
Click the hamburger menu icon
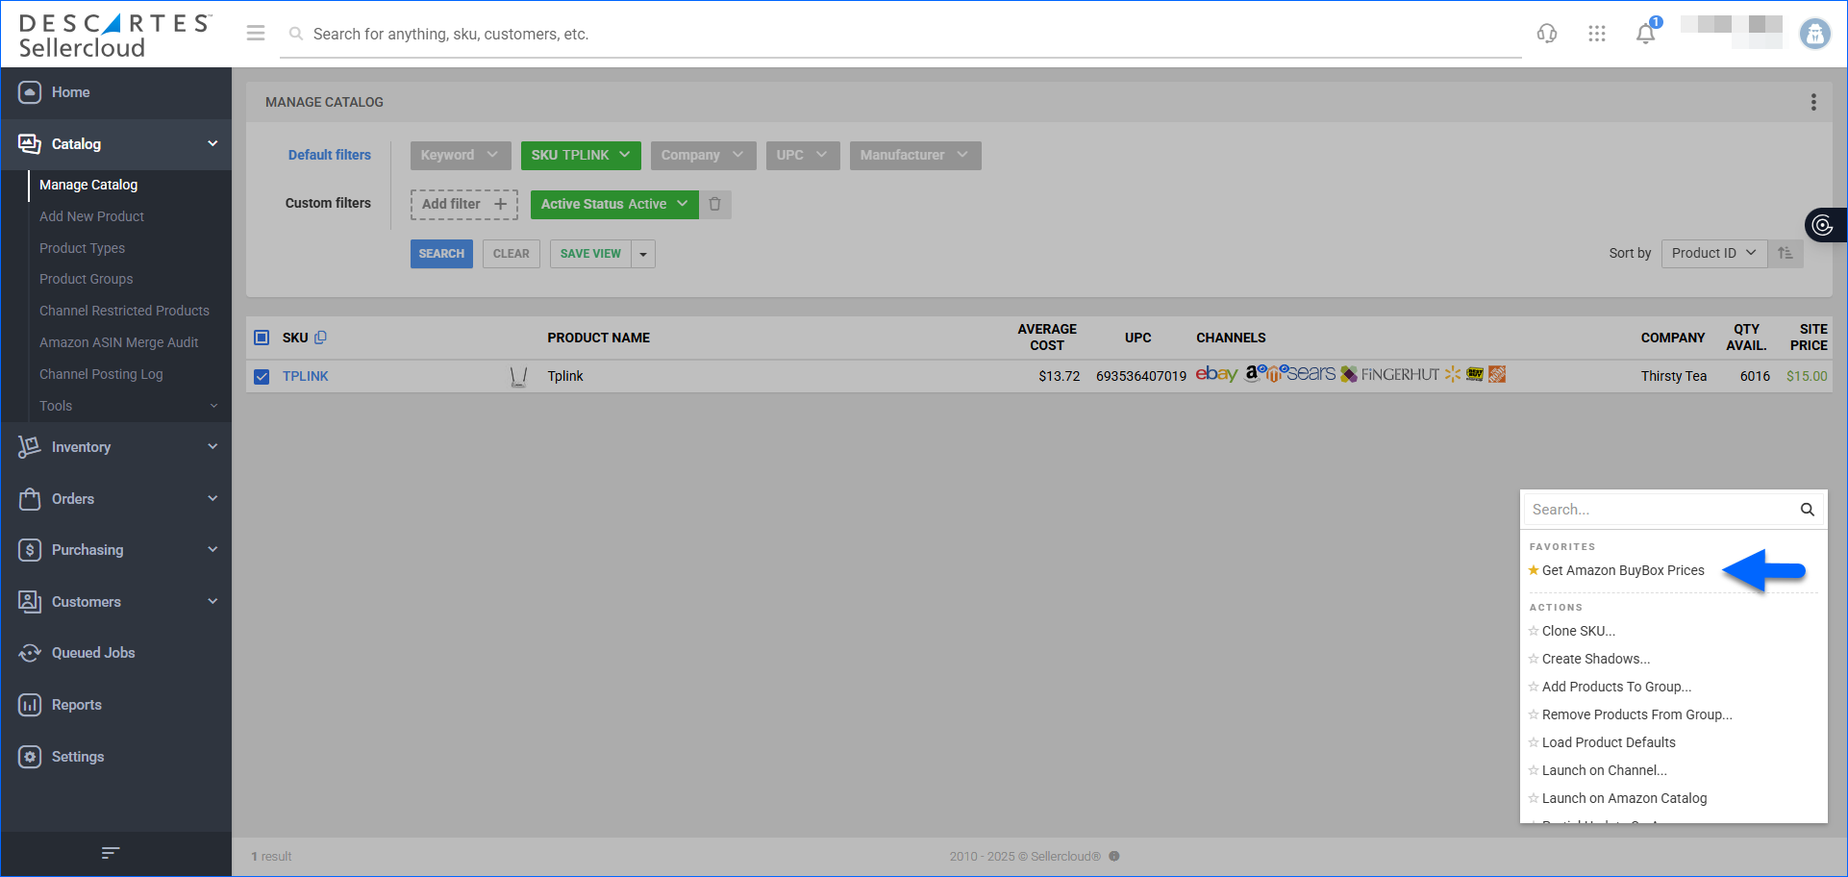point(256,34)
